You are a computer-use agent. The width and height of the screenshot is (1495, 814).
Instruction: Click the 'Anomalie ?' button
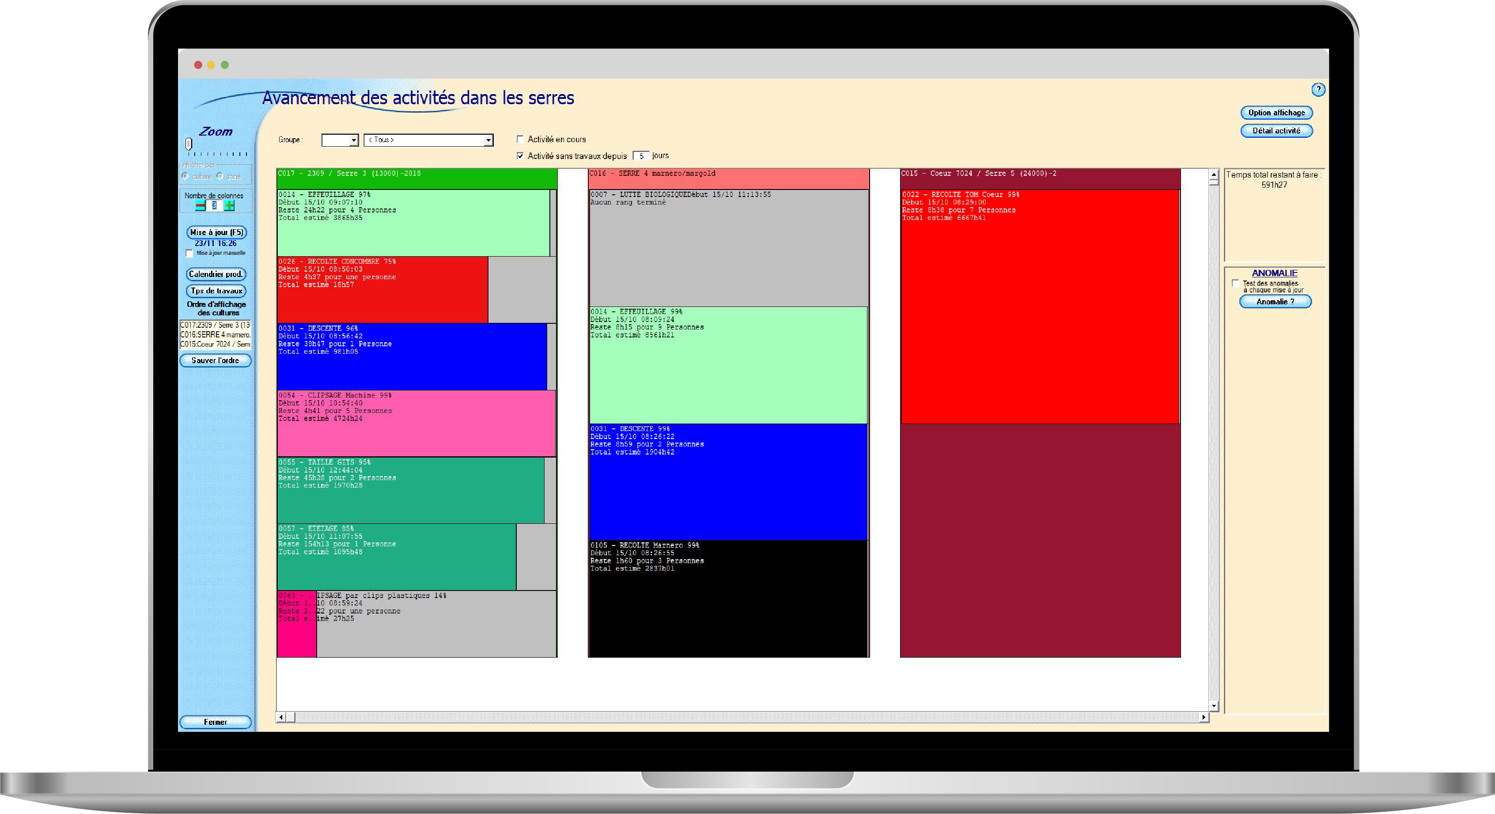click(1275, 302)
